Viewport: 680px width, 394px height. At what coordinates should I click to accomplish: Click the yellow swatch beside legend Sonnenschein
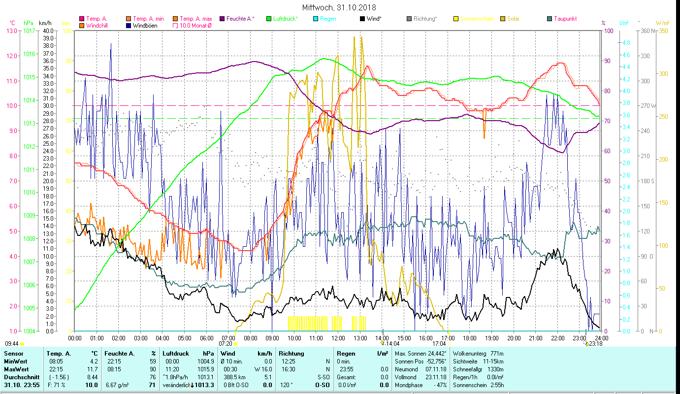456,19
